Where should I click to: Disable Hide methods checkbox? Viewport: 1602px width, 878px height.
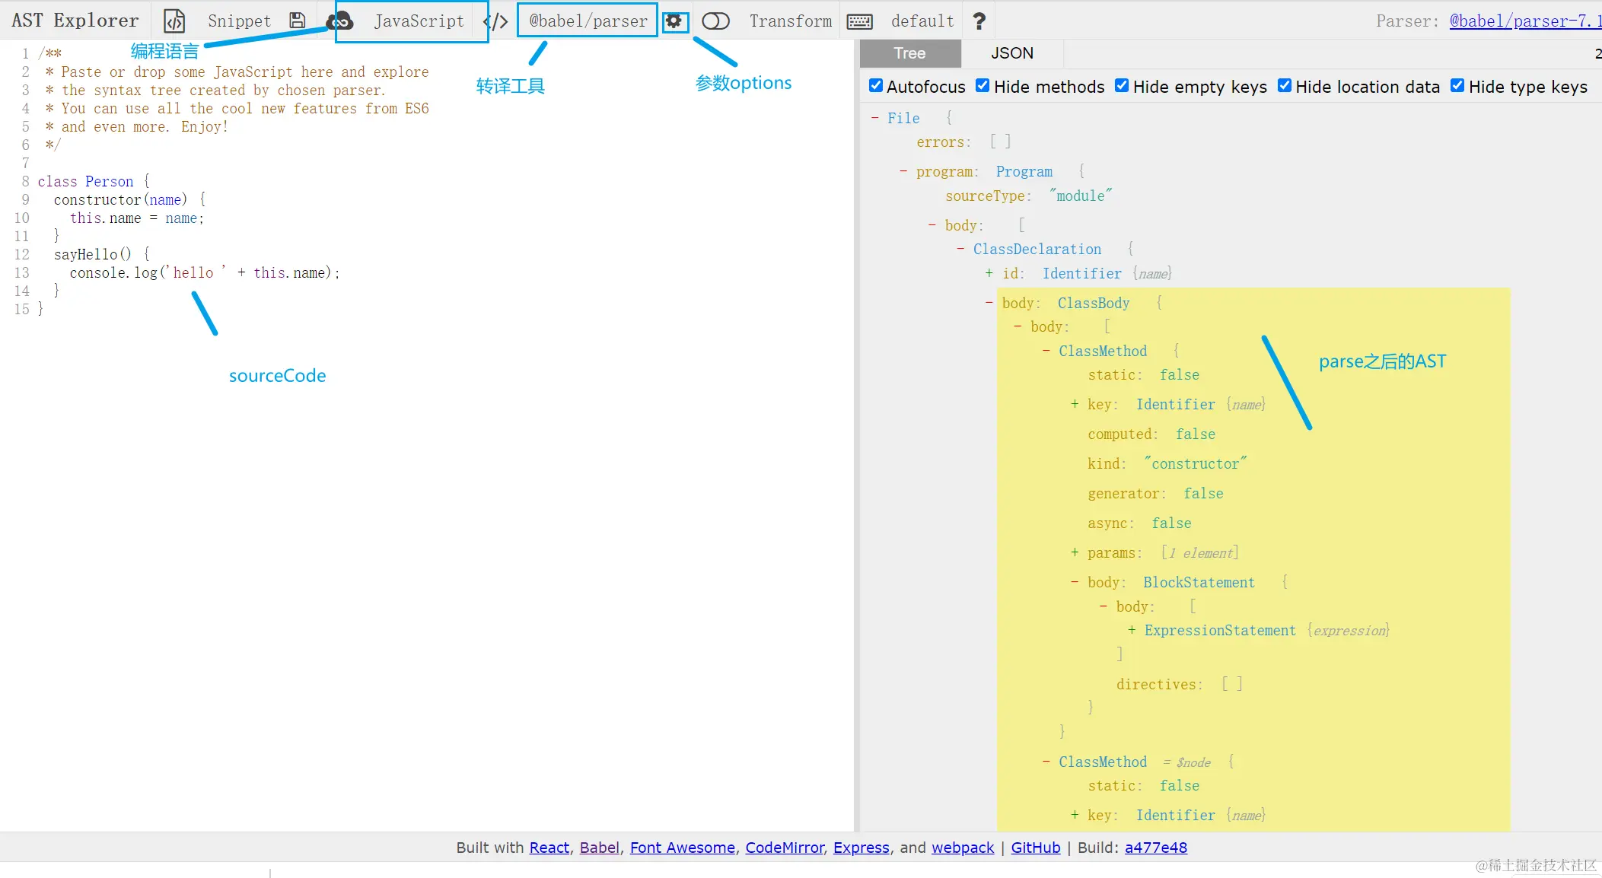[x=983, y=86]
